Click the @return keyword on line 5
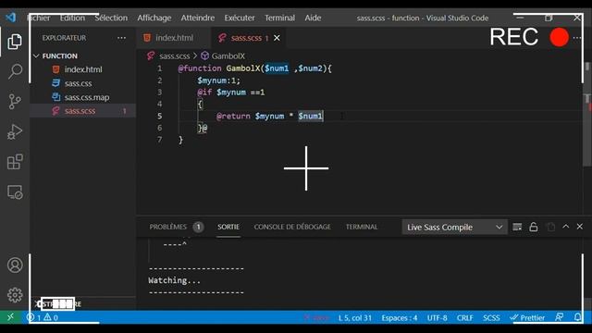Screen dimensions: 592x333 (233, 116)
